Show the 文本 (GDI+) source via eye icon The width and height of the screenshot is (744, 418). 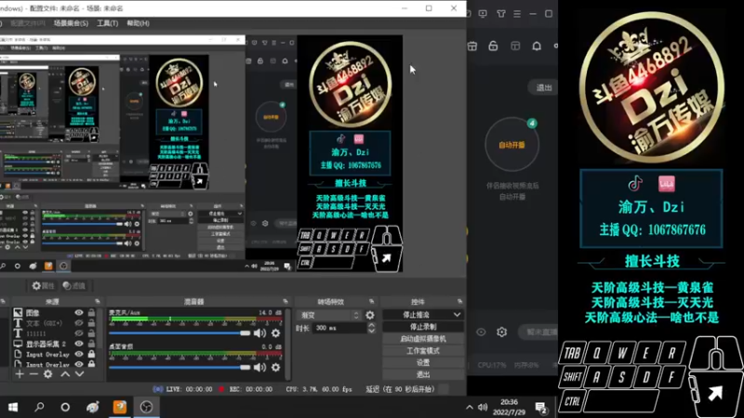point(79,323)
